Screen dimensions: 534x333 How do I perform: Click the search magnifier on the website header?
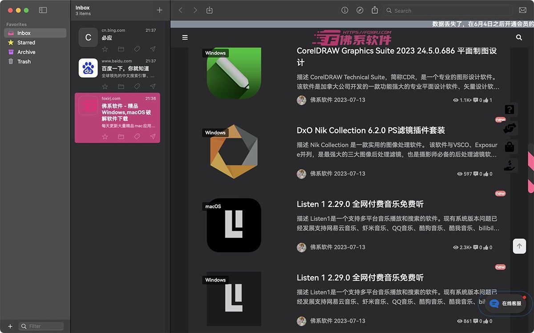click(x=519, y=37)
